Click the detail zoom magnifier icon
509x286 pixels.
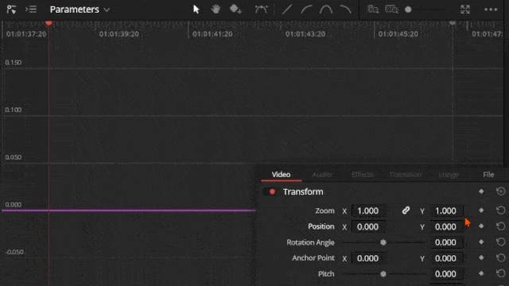coord(391,10)
